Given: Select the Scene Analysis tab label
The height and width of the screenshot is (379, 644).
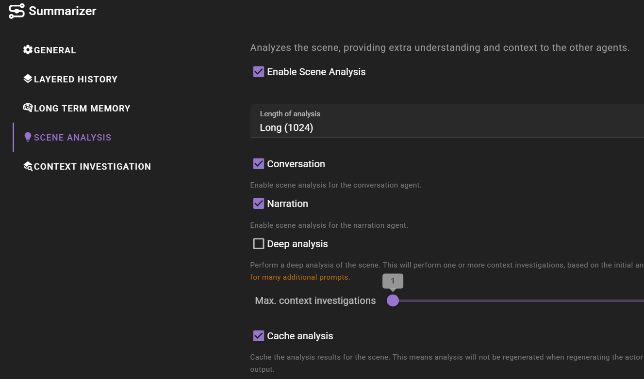Looking at the screenshot, I should [73, 138].
